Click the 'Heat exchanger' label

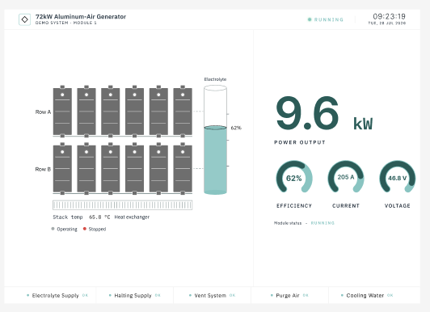pos(132,217)
